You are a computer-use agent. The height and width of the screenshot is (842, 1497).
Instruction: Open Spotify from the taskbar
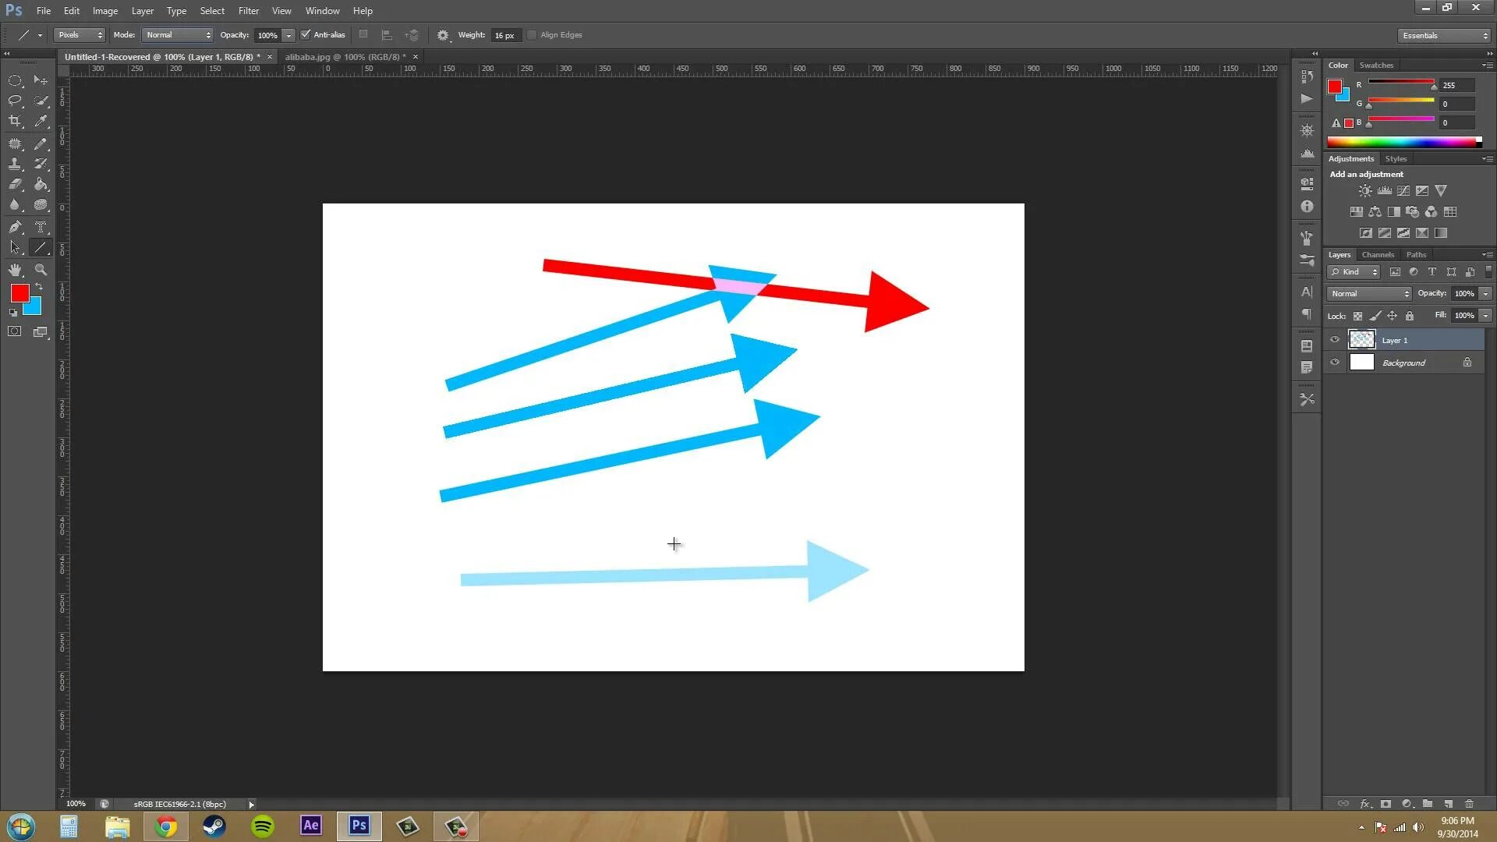point(262,826)
